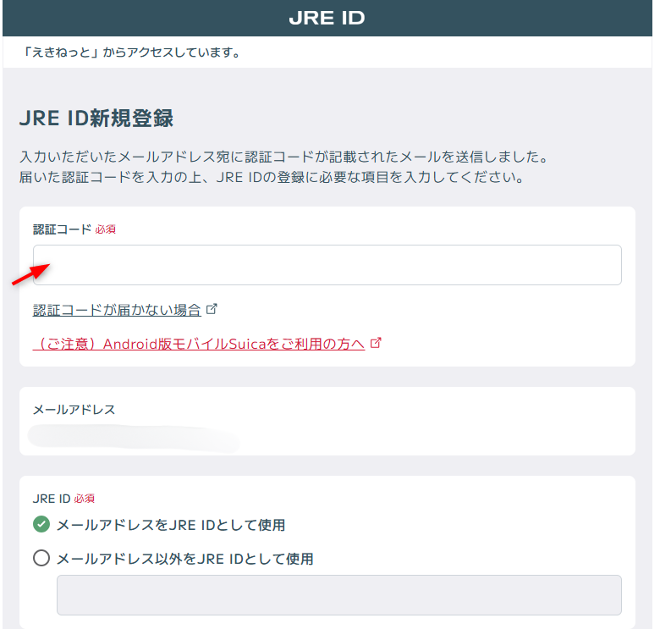Click the red arrow pointing at the code field
The width and height of the screenshot is (660, 629).
30,275
